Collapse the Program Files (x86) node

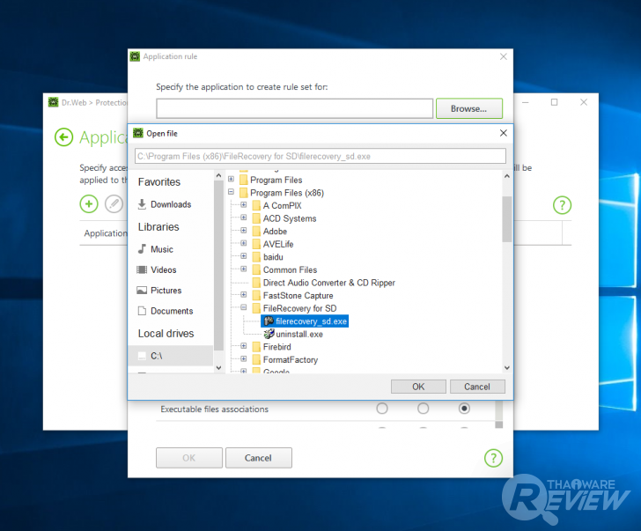pyautogui.click(x=231, y=192)
